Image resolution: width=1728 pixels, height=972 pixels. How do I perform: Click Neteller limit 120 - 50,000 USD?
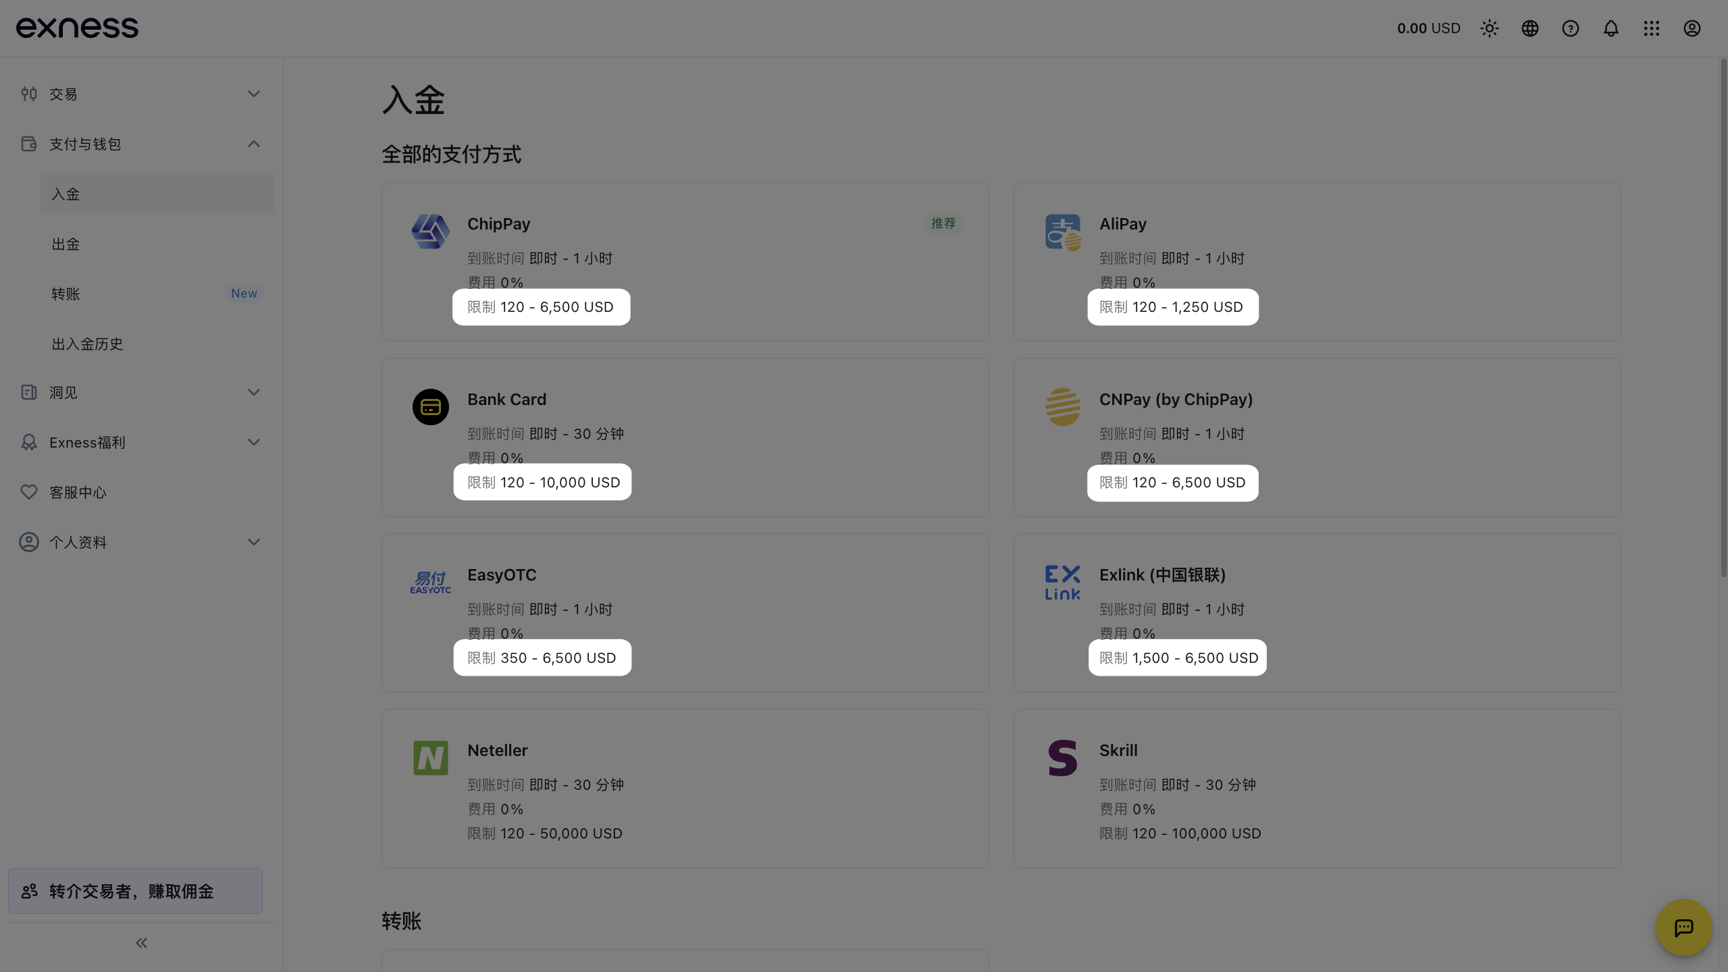point(545,834)
